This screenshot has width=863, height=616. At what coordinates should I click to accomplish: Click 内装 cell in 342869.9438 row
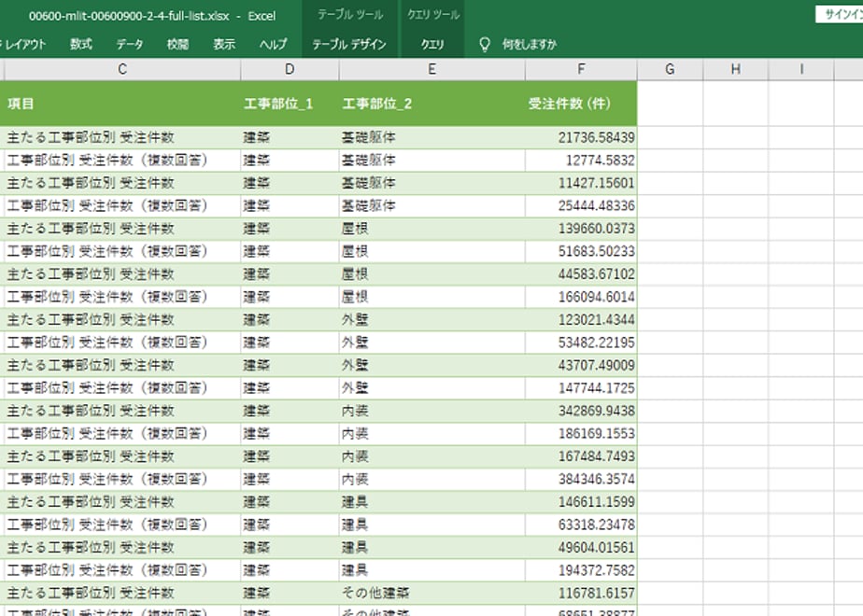click(x=432, y=412)
